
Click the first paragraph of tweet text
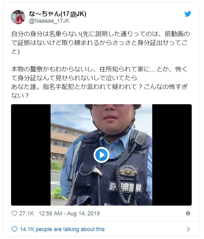[x=100, y=43]
